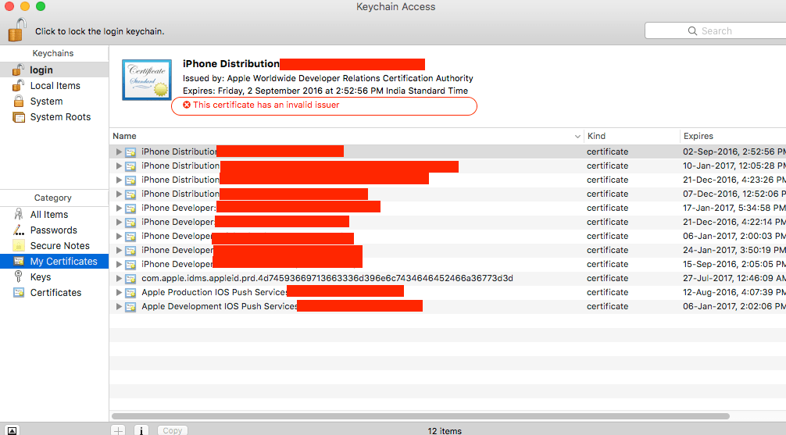Click the 12-Aug-2016 expiry cell
The image size is (786, 435).
coord(734,291)
